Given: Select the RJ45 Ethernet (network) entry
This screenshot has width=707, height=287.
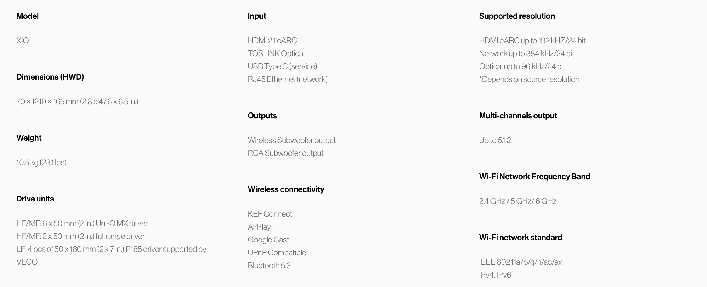Looking at the screenshot, I should coord(288,79).
